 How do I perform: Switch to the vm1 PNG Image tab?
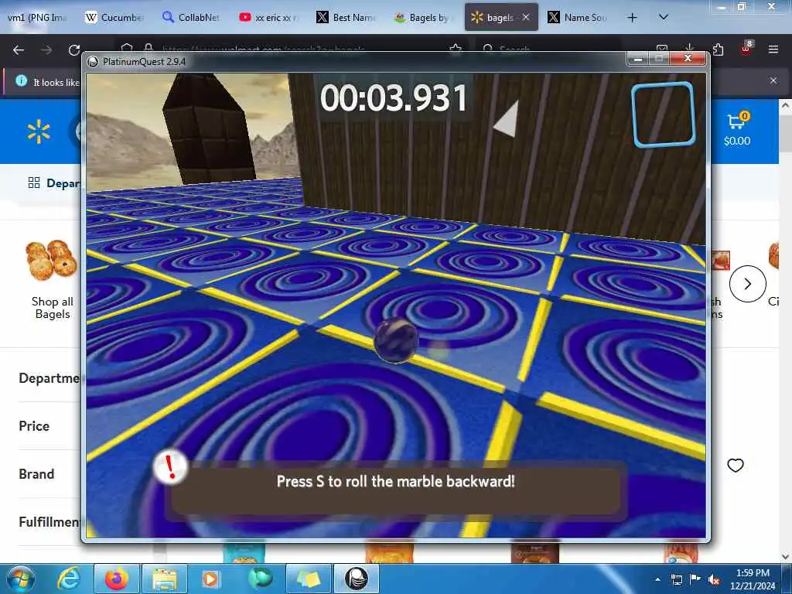(36, 18)
